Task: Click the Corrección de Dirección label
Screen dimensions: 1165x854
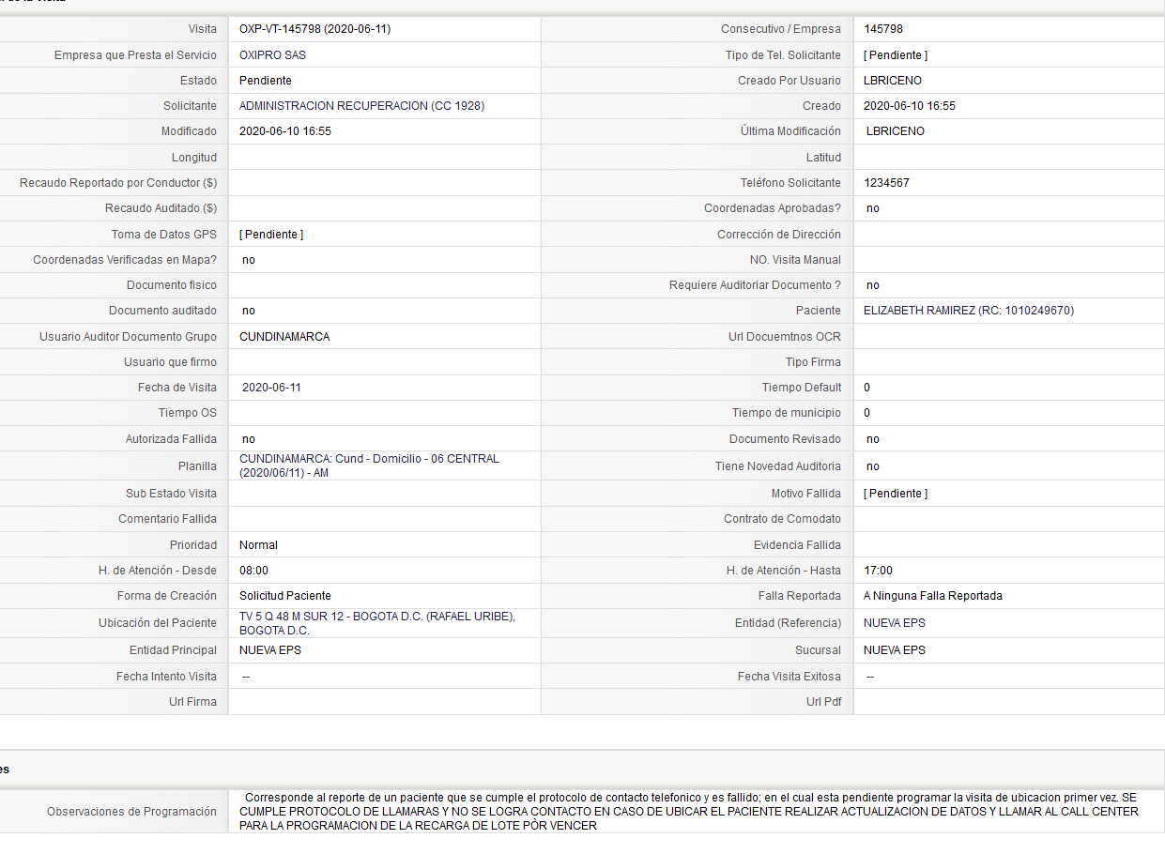Action: (779, 235)
